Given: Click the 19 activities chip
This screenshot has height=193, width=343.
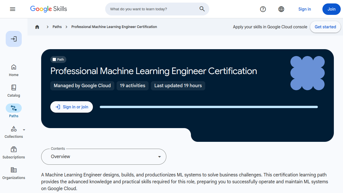Looking at the screenshot, I should click(133, 86).
